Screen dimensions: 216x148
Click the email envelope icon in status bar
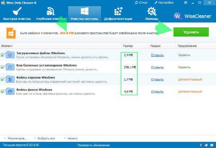(x=212, y=145)
